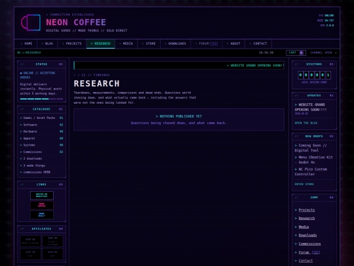Click the NC://RESEARCH breadcrumb path
This screenshot has height=266, width=354.
point(29,53)
